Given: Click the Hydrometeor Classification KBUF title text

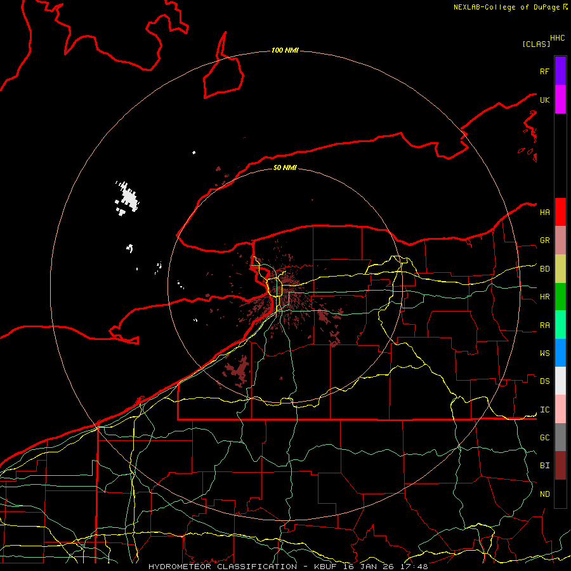Looking at the screenshot, I should click(288, 567).
